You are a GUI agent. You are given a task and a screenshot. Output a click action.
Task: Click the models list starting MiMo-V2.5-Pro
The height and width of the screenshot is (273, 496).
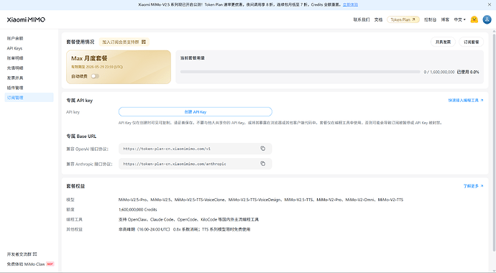261,200
